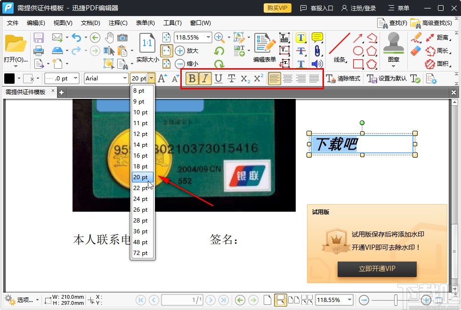Choose 16 pt from the size list
Image resolution: width=461 pixels, height=310 pixels.
141,155
